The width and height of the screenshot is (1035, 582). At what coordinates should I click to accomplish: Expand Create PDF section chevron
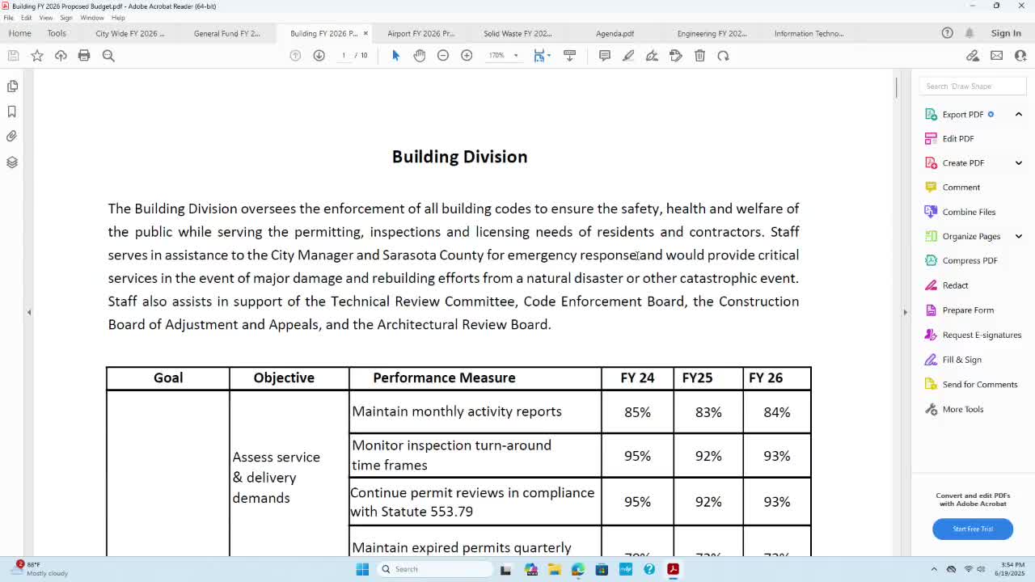pyautogui.click(x=1018, y=162)
